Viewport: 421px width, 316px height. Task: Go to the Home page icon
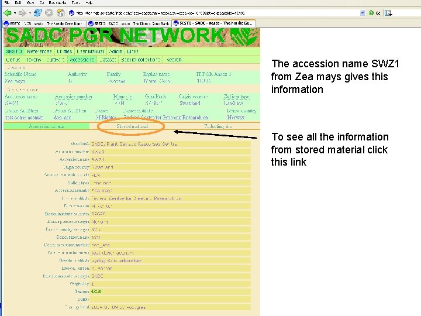tap(61, 13)
